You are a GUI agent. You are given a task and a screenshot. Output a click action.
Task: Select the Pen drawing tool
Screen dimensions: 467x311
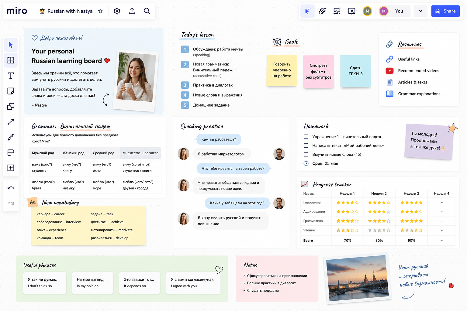point(11,137)
